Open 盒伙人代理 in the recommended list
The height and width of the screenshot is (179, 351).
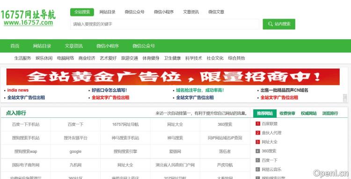271,133
